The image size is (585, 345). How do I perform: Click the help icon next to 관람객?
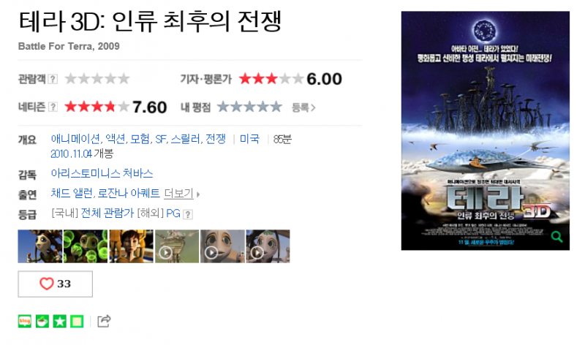point(53,79)
